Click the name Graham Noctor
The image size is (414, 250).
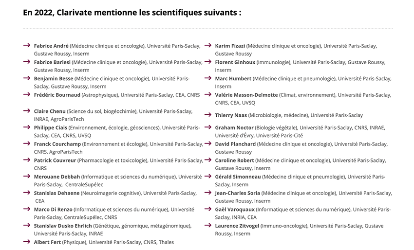coord(234,127)
